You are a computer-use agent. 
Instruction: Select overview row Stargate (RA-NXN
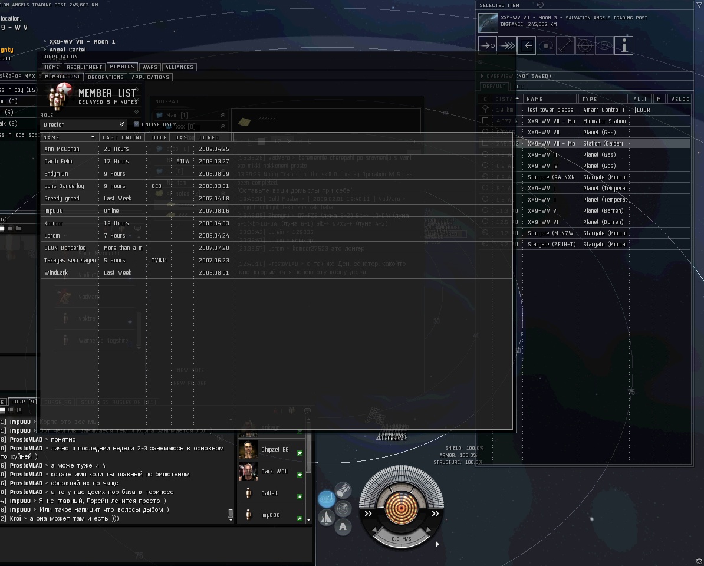click(x=584, y=177)
